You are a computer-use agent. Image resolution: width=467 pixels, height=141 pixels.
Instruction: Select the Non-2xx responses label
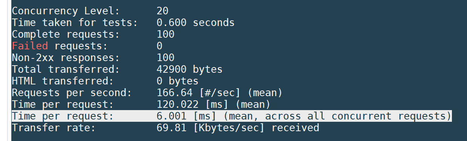[66, 58]
